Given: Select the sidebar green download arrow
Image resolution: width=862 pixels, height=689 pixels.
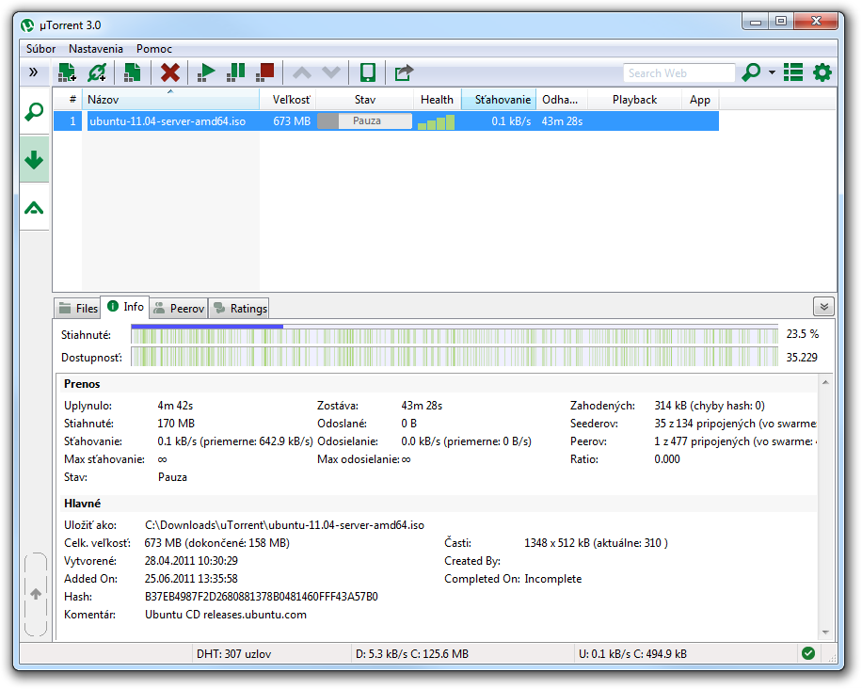Looking at the screenshot, I should click(34, 159).
